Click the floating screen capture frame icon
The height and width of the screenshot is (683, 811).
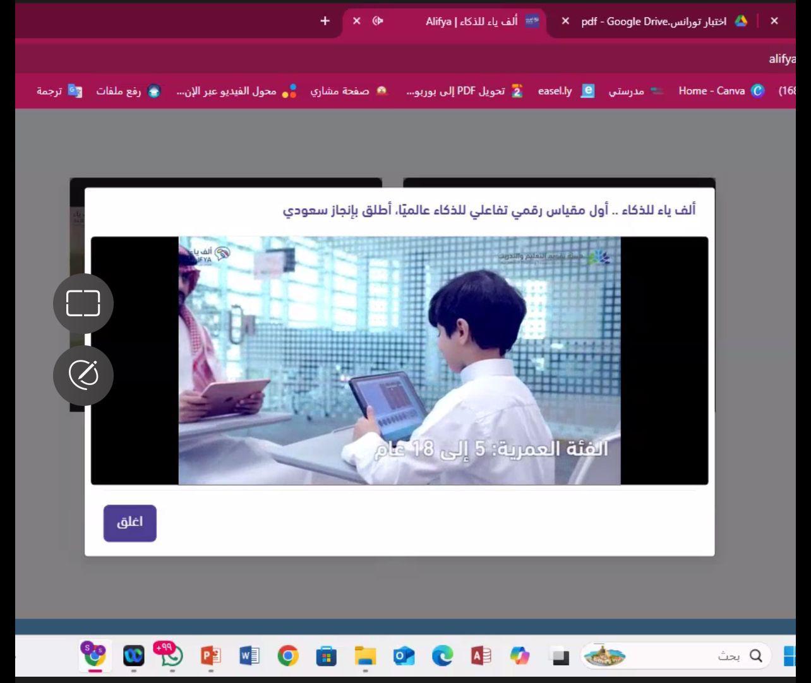[83, 304]
